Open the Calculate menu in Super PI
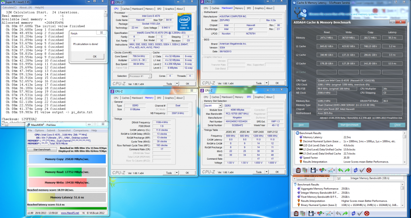The image size is (411, 218). (x=9, y=8)
